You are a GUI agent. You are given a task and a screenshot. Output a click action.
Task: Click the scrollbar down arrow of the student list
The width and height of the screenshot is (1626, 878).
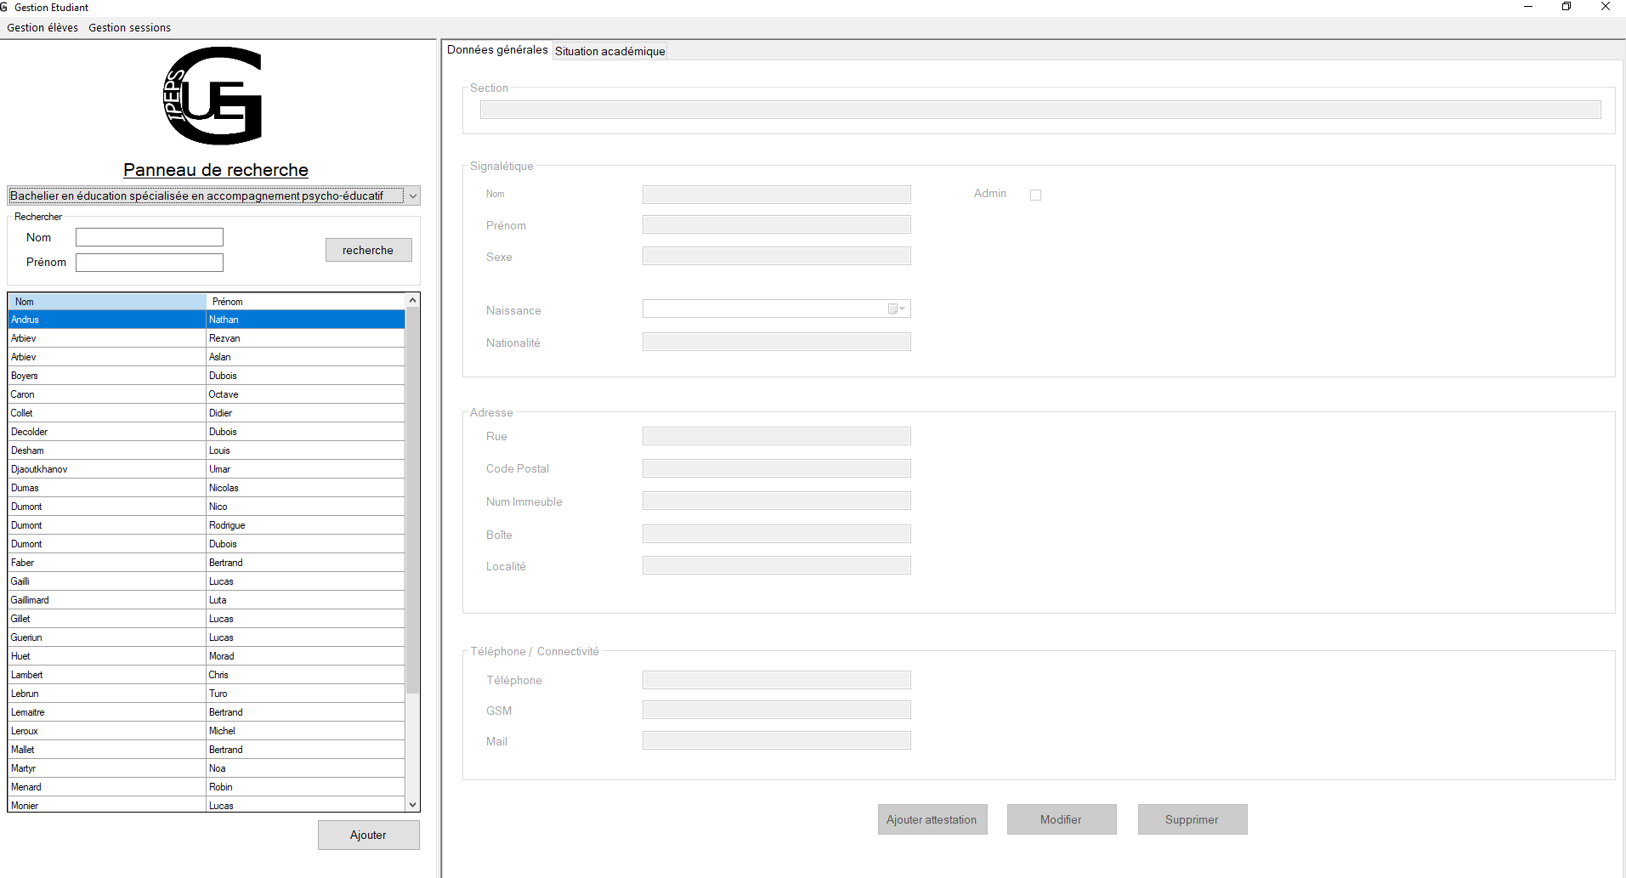pos(412,804)
